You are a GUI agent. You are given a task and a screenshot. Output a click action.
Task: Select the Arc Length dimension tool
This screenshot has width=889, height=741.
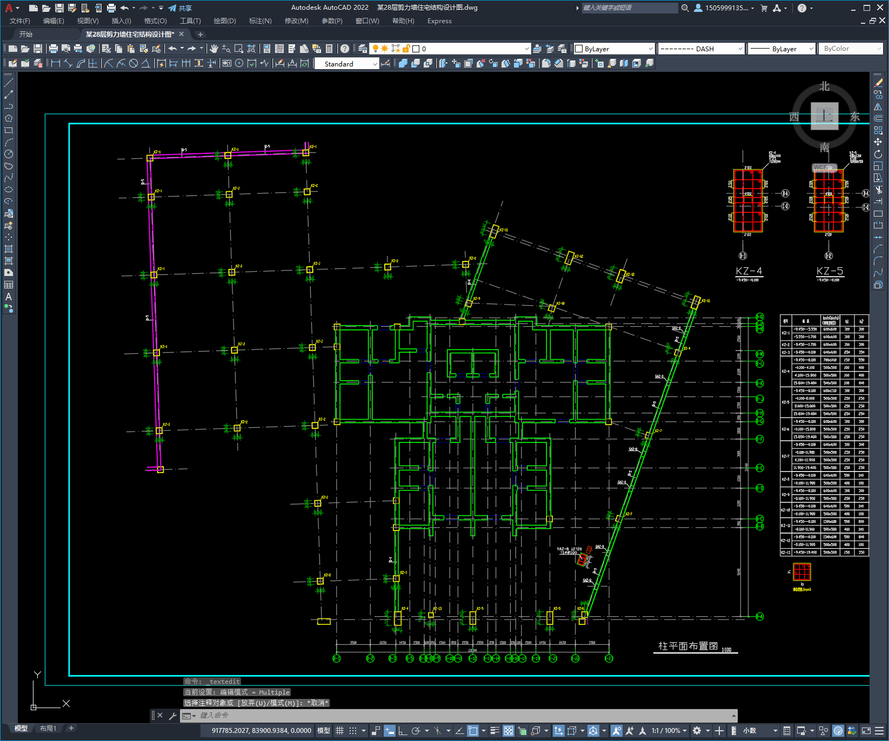click(81, 63)
